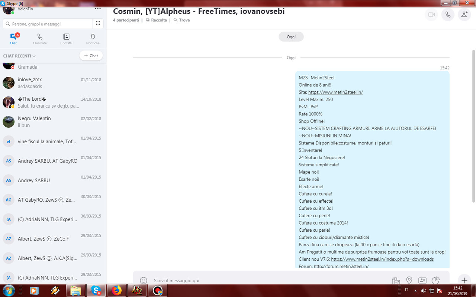
Task: Click the IT language indicator
Action: pos(406,290)
